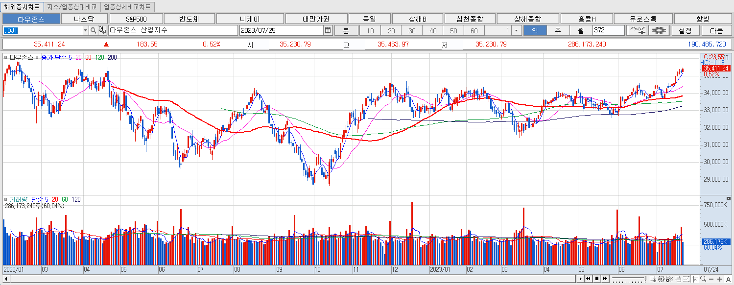The width and height of the screenshot is (734, 285).
Task: Click the rewind replay button
Action: [589, 279]
